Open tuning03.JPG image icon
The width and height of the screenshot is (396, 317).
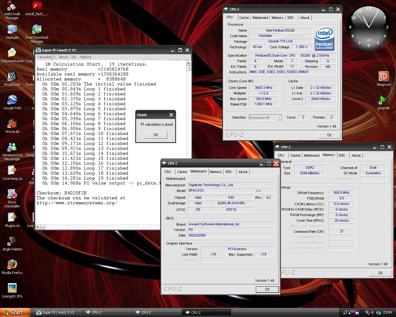tap(12, 291)
